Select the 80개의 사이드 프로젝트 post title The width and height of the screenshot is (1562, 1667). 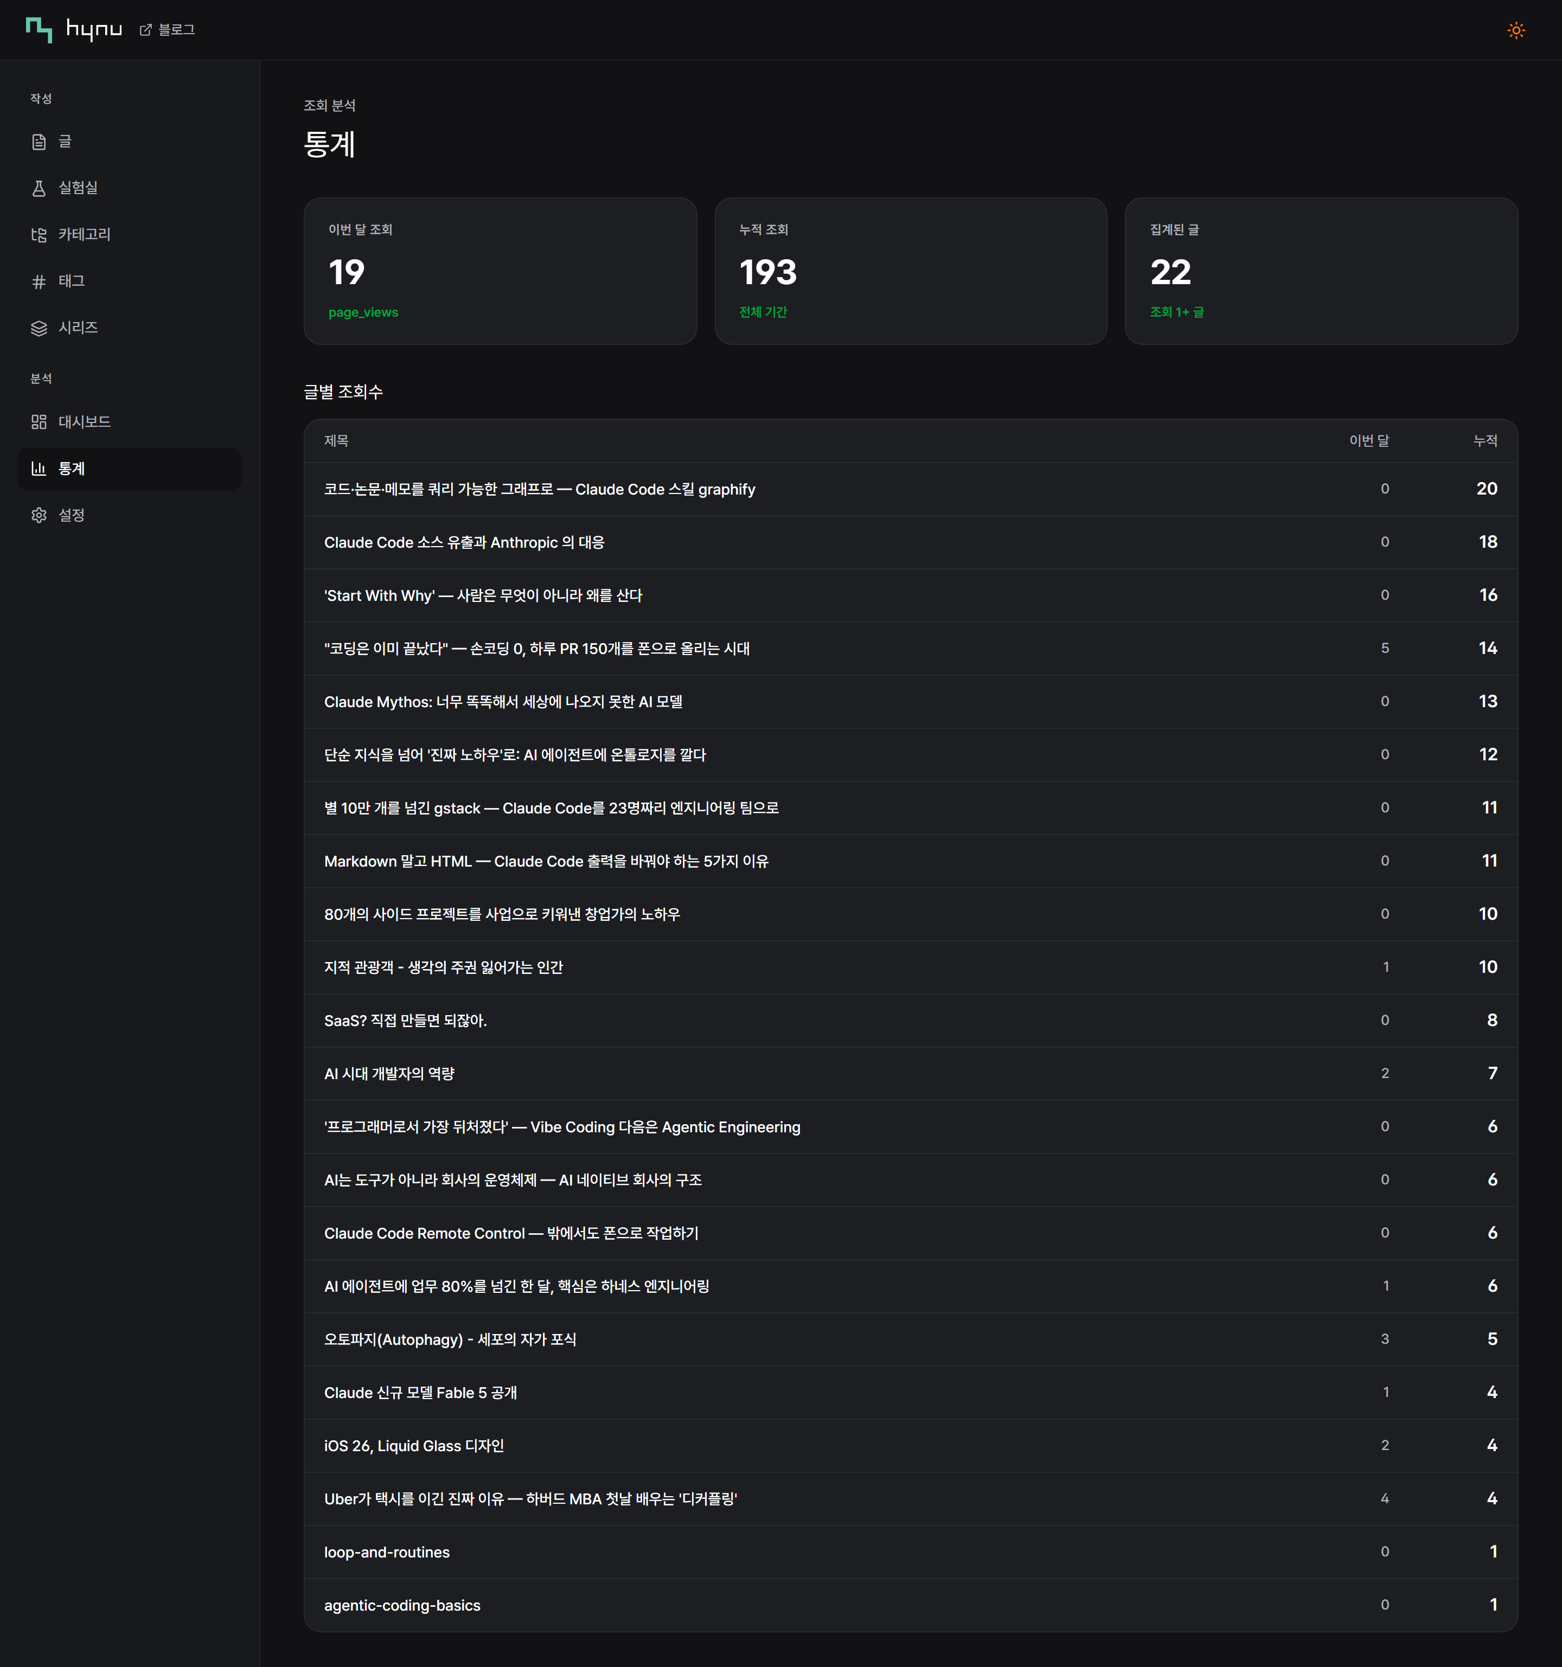[x=502, y=914]
